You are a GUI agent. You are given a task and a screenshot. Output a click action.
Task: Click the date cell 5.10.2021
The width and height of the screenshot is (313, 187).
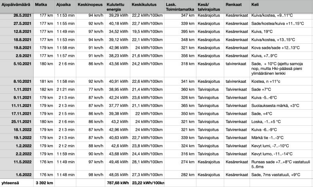coord(16,63)
